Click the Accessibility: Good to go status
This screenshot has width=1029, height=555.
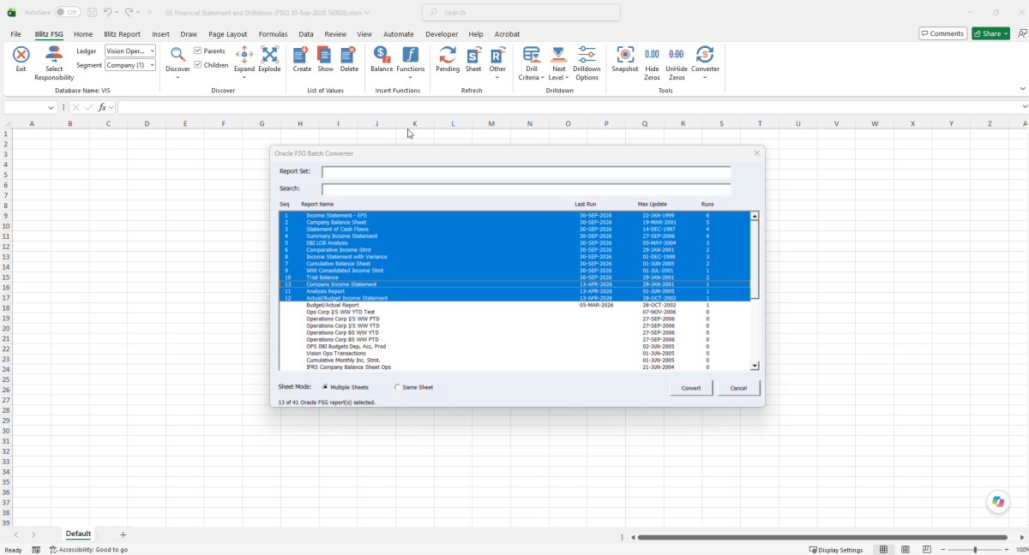tap(88, 550)
